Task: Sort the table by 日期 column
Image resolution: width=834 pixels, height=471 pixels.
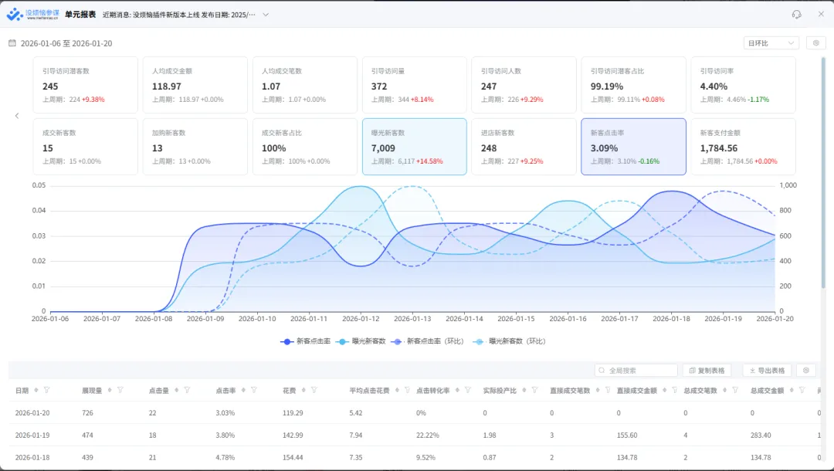Action: click(x=36, y=390)
